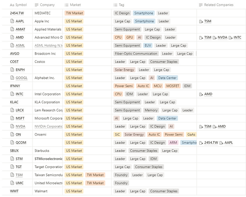Click Foundry tag in TSM row

(x=121, y=175)
